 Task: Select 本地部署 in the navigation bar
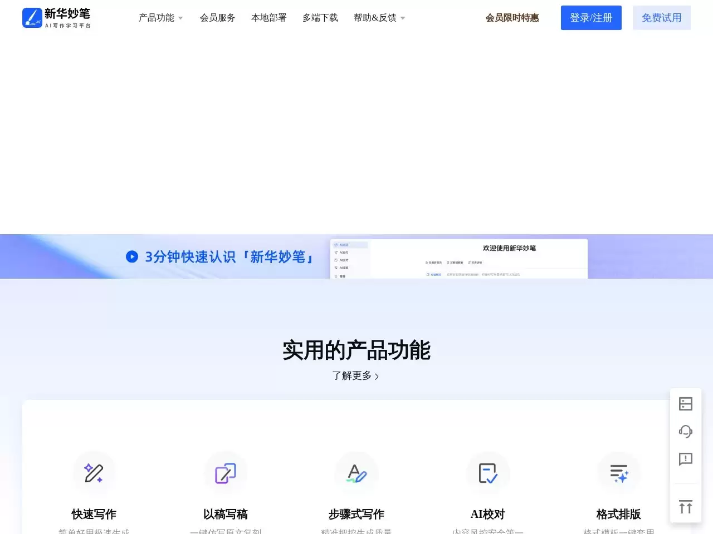tap(268, 17)
